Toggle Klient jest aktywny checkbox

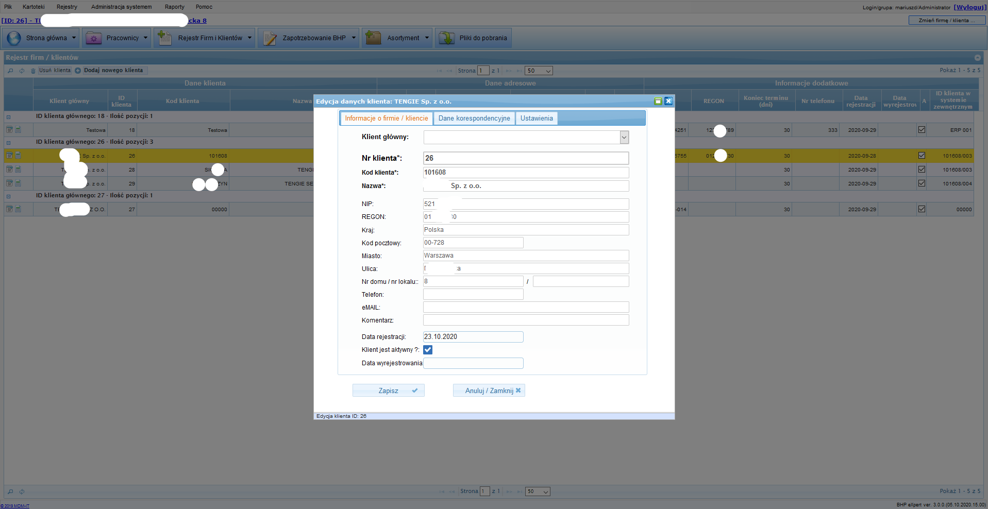pyautogui.click(x=428, y=350)
